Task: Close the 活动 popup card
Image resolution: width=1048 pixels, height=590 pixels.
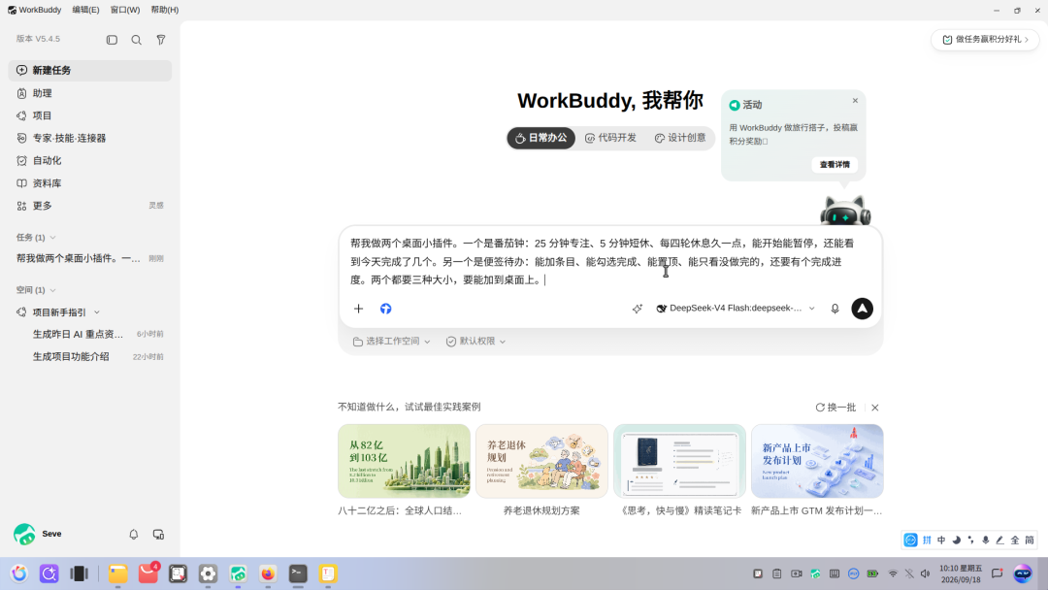Action: 855,101
